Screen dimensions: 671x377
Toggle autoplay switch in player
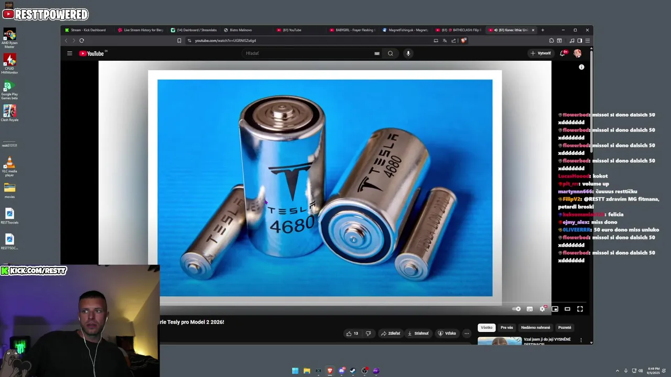pyautogui.click(x=516, y=309)
